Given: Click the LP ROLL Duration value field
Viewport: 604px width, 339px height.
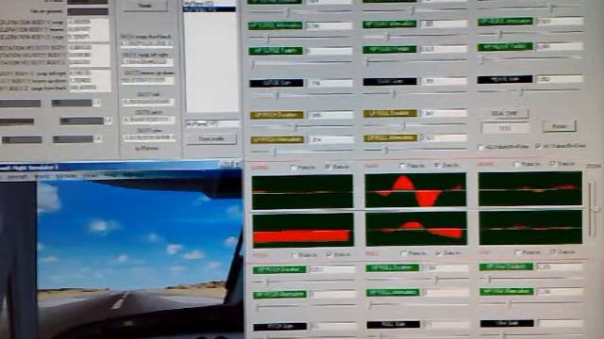Looking at the screenshot, I should (x=444, y=113).
